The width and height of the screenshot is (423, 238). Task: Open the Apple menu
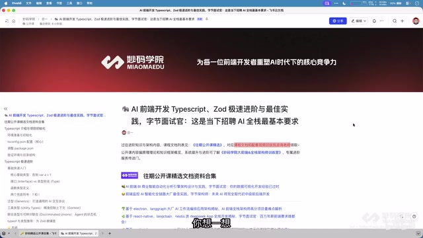(x=6, y=3)
